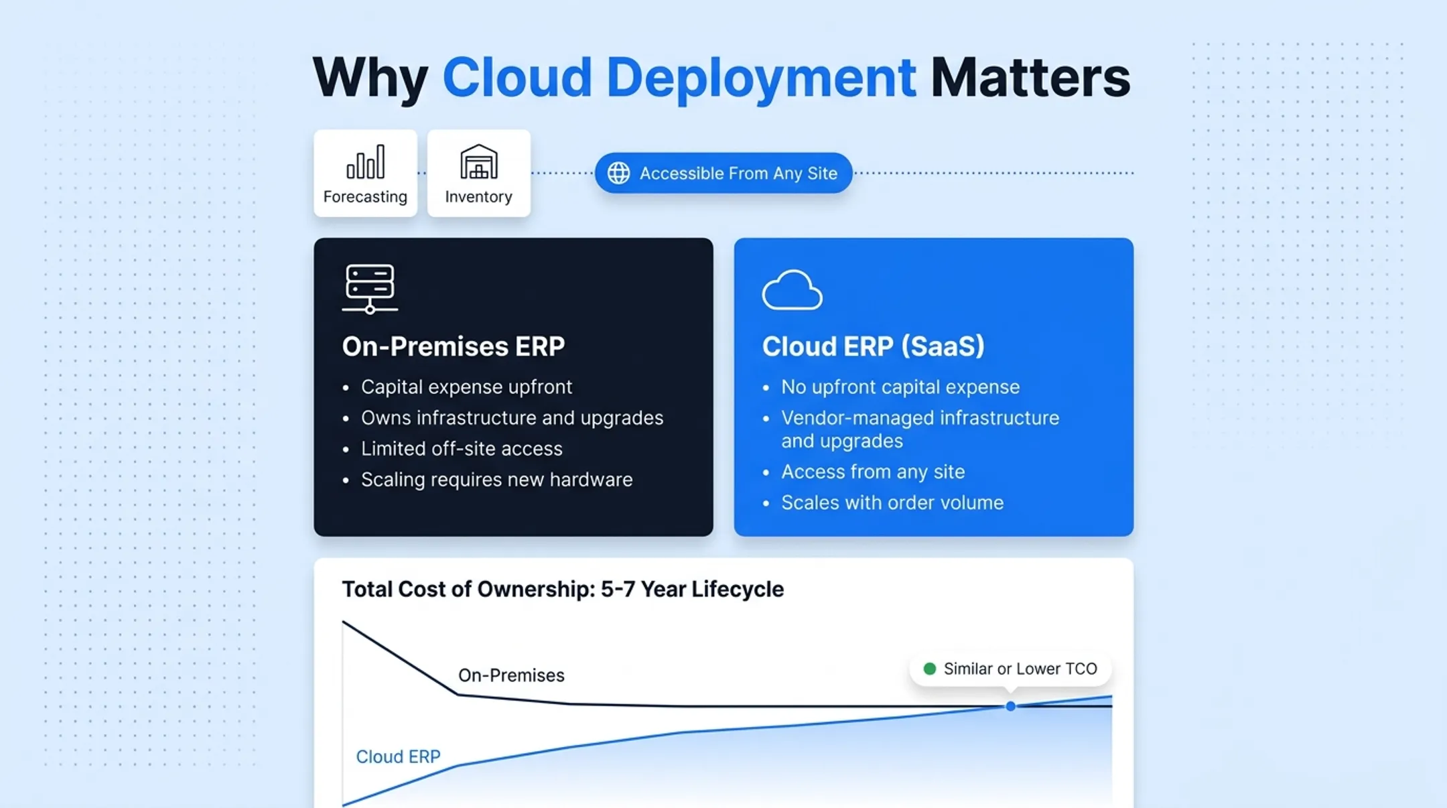Click the Cloud ERP line label in chart

tap(398, 756)
